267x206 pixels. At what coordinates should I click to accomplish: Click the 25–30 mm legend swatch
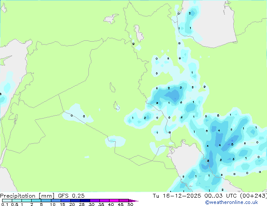click(85, 201)
